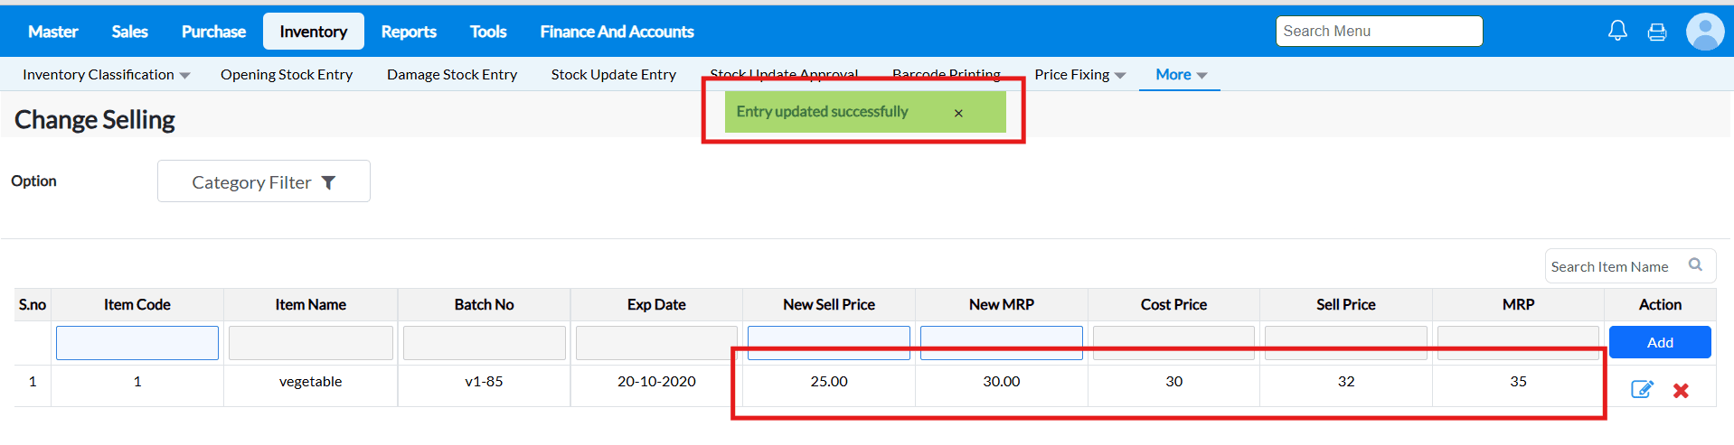Click the Search Menu input field
The height and width of the screenshot is (445, 1734).
point(1379,32)
